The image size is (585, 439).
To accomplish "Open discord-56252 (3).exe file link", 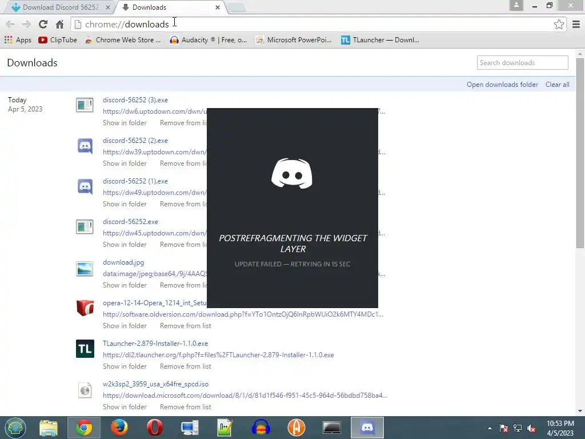I will [x=135, y=100].
